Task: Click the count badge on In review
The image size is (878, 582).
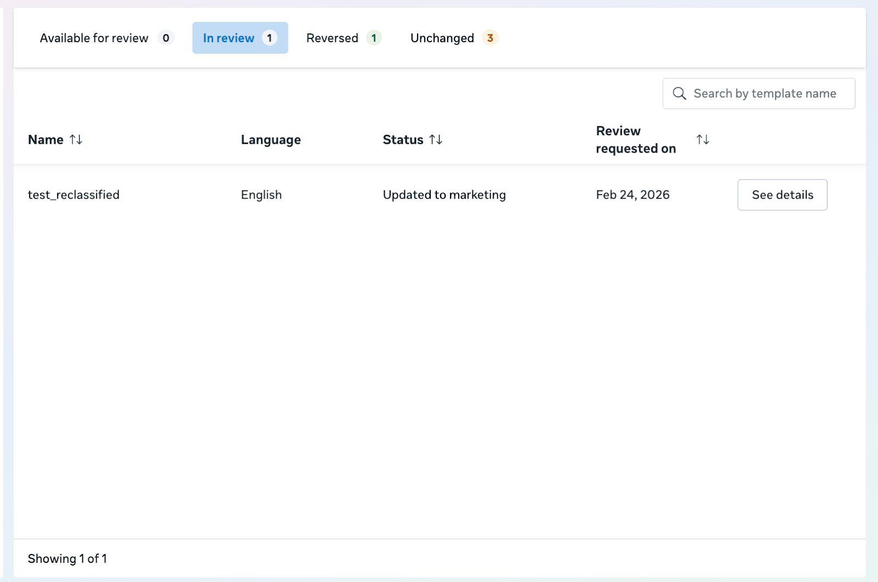Action: coord(269,38)
